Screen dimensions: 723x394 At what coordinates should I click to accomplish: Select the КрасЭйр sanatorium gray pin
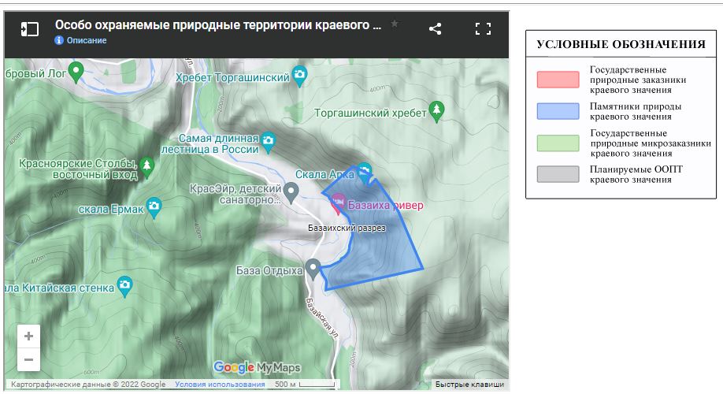291,192
